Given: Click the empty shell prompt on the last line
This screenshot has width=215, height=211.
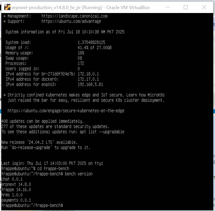Looking at the screenshot, I should click(32, 205).
